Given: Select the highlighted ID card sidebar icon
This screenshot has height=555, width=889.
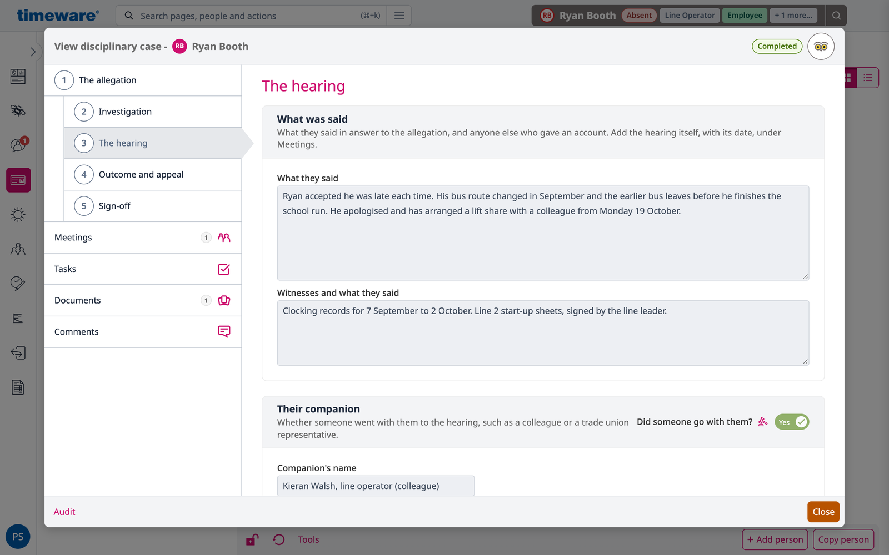Looking at the screenshot, I should [18, 180].
